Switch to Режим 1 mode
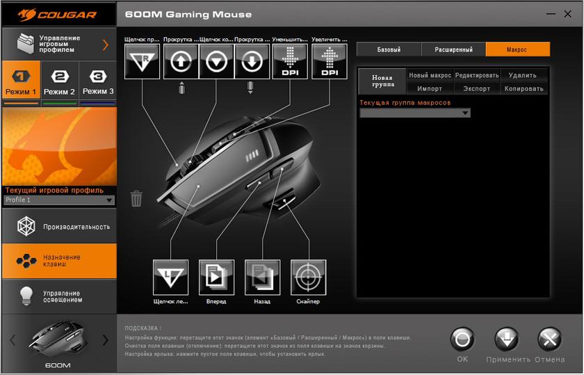The width and height of the screenshot is (584, 375). [x=20, y=82]
